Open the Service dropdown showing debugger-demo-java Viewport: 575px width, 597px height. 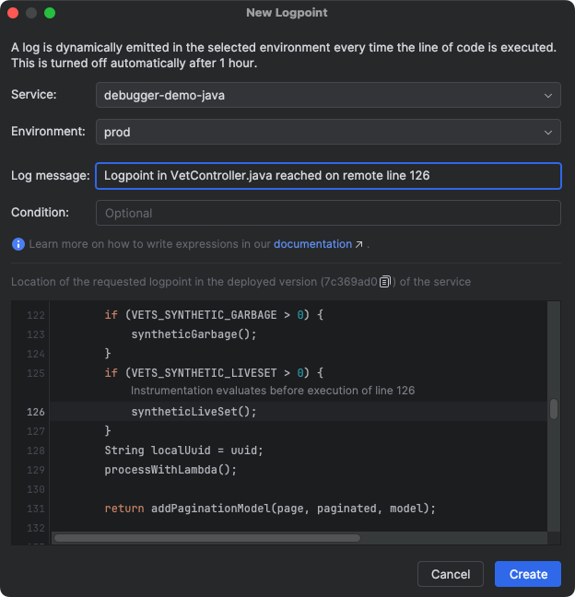tap(328, 95)
